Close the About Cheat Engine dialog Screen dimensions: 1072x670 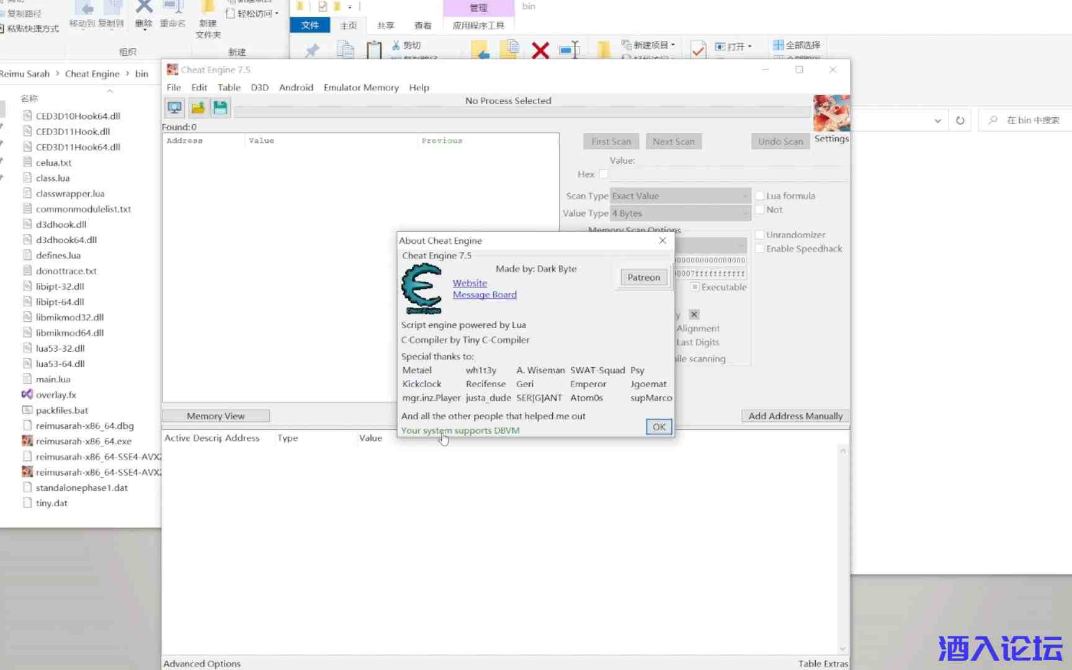tap(662, 241)
